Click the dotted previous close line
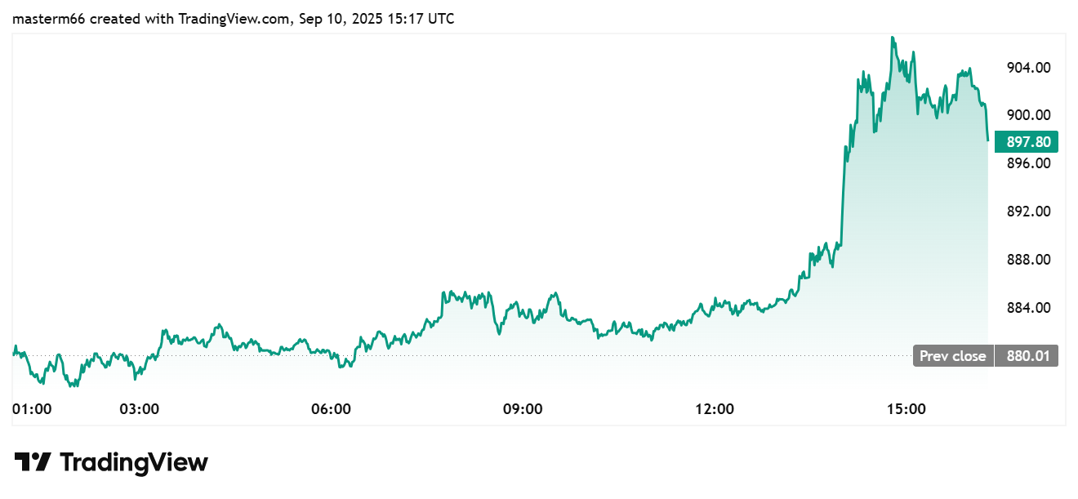Image resolution: width=1078 pixels, height=499 pixels. point(490,356)
